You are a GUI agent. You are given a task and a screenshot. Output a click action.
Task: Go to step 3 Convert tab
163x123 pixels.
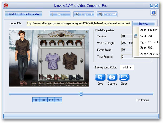pos(107,14)
